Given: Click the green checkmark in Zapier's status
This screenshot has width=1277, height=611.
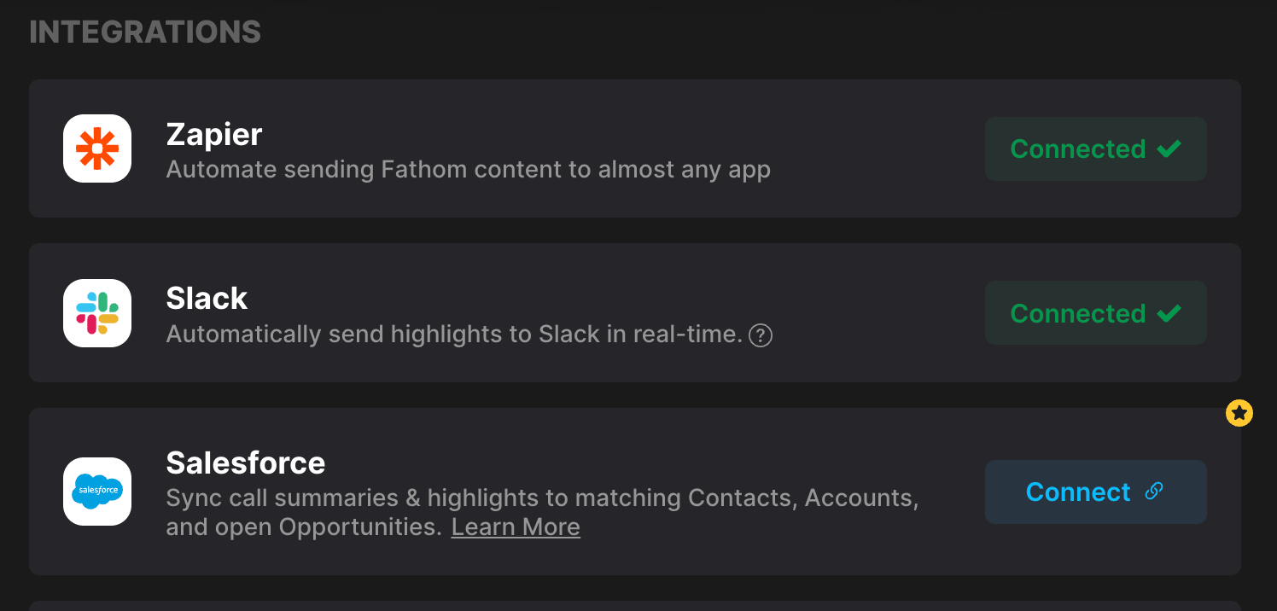Looking at the screenshot, I should coord(1169,148).
